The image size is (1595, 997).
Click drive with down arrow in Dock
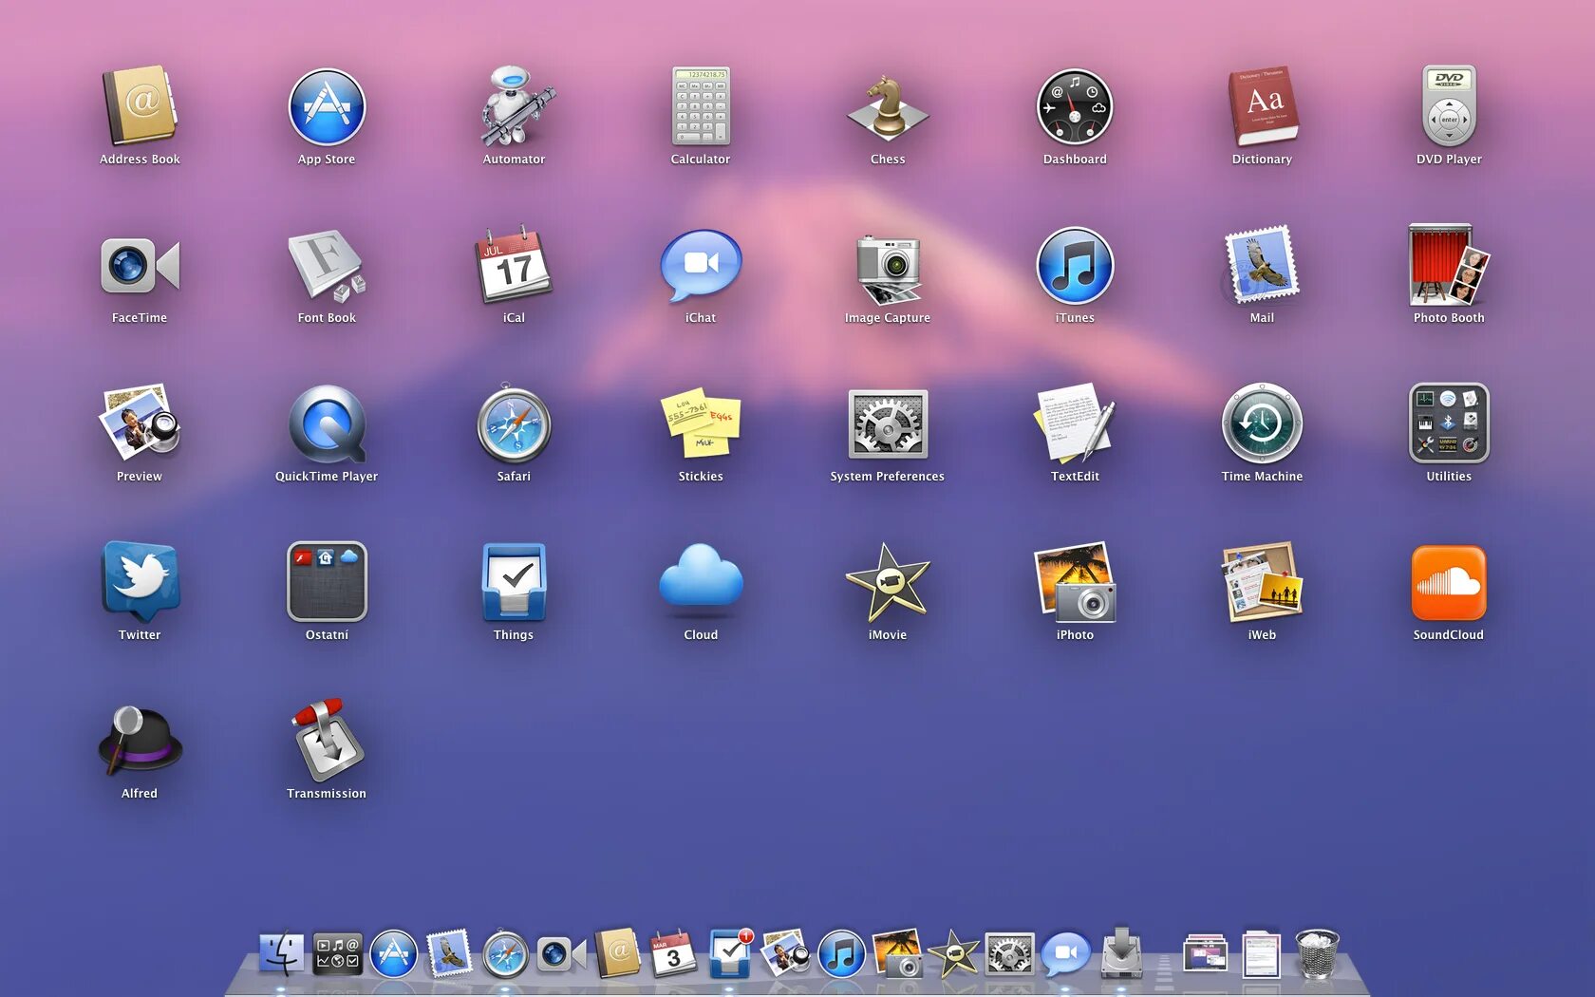coord(1121,952)
